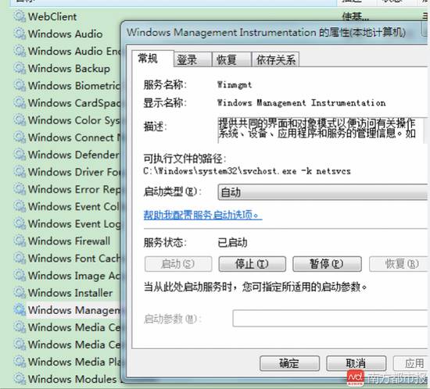
Task: Click the gear icon beside Windows Image Acquisition
Action: pyautogui.click(x=20, y=275)
